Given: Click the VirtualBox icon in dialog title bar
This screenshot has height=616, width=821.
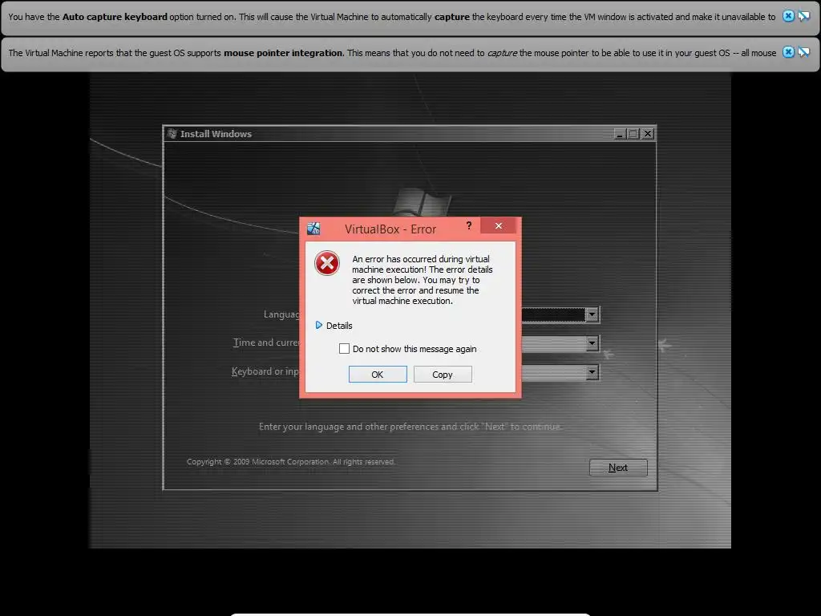Looking at the screenshot, I should click(x=313, y=229).
